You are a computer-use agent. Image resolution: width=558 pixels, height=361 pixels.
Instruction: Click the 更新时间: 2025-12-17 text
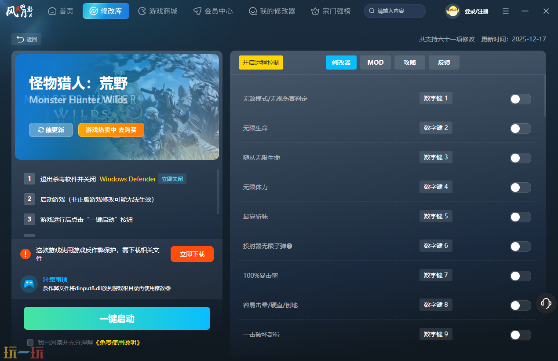coord(514,39)
